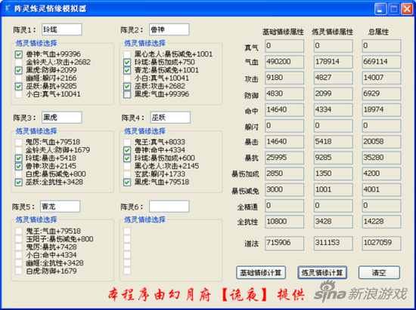Check 金铃夫人:攻击+2682 checkbox
Image resolution: width=416 pixels, height=310 pixels.
[x=19, y=63]
